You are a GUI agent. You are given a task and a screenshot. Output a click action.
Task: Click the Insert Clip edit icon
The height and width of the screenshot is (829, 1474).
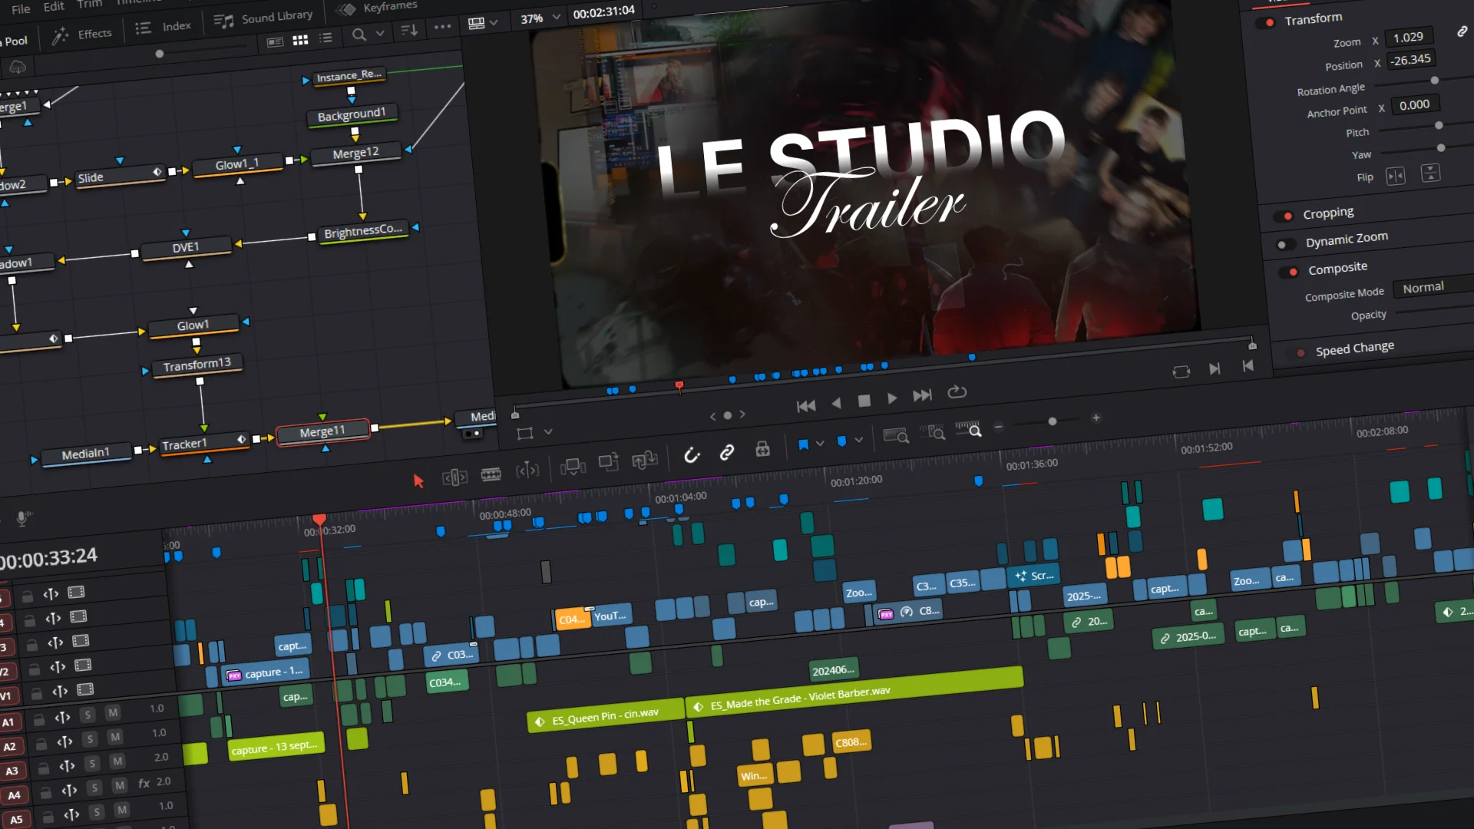pyautogui.click(x=573, y=467)
